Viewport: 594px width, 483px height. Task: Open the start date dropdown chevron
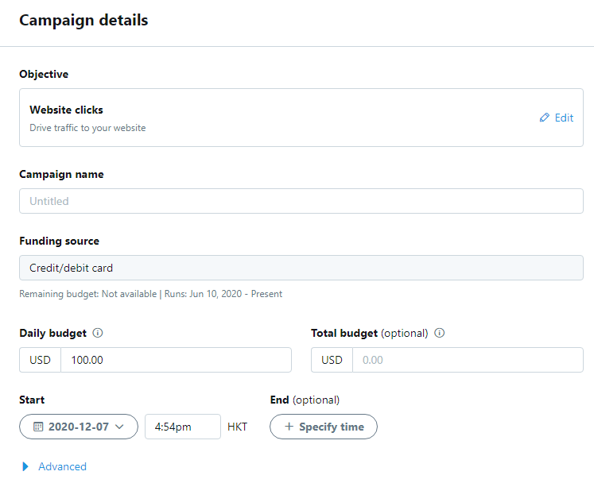click(120, 427)
